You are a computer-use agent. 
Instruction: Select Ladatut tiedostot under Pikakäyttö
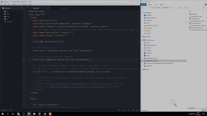click(151, 18)
